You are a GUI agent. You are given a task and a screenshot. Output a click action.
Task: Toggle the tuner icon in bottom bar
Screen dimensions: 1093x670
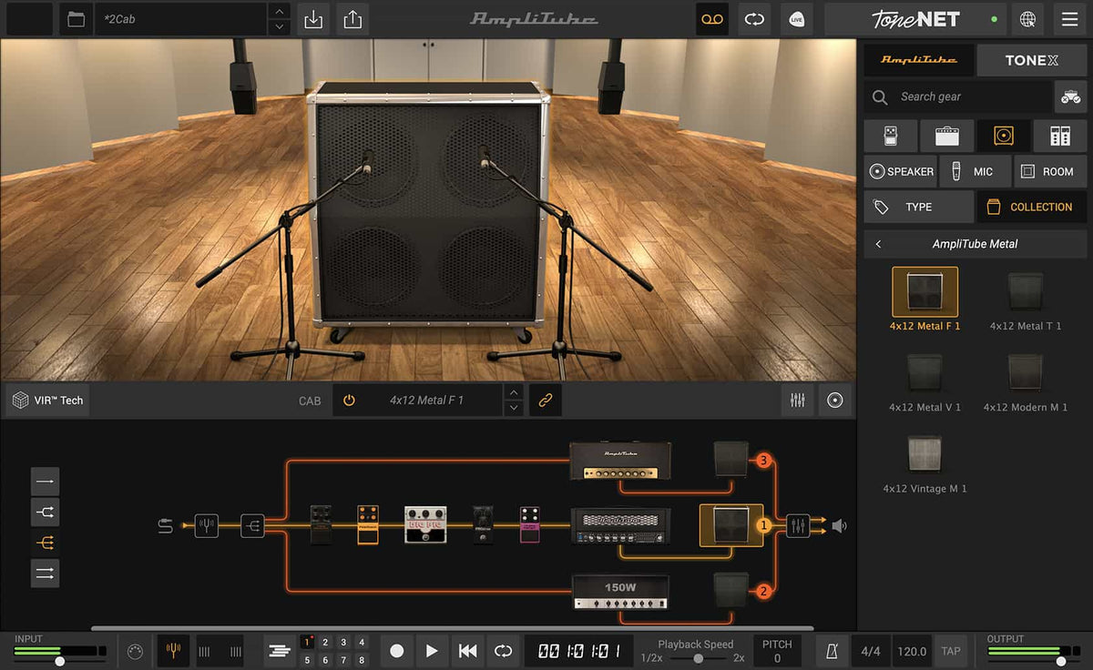coord(173,651)
